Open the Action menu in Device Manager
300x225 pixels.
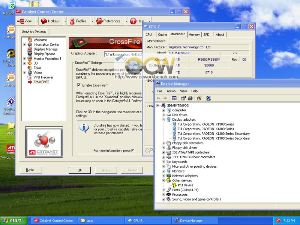point(171,91)
